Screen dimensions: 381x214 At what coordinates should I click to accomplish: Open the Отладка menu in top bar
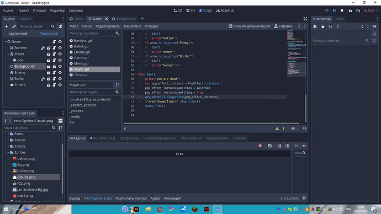(x=39, y=10)
